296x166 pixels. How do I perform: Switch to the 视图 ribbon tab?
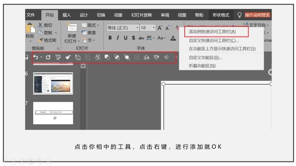pos(182,15)
